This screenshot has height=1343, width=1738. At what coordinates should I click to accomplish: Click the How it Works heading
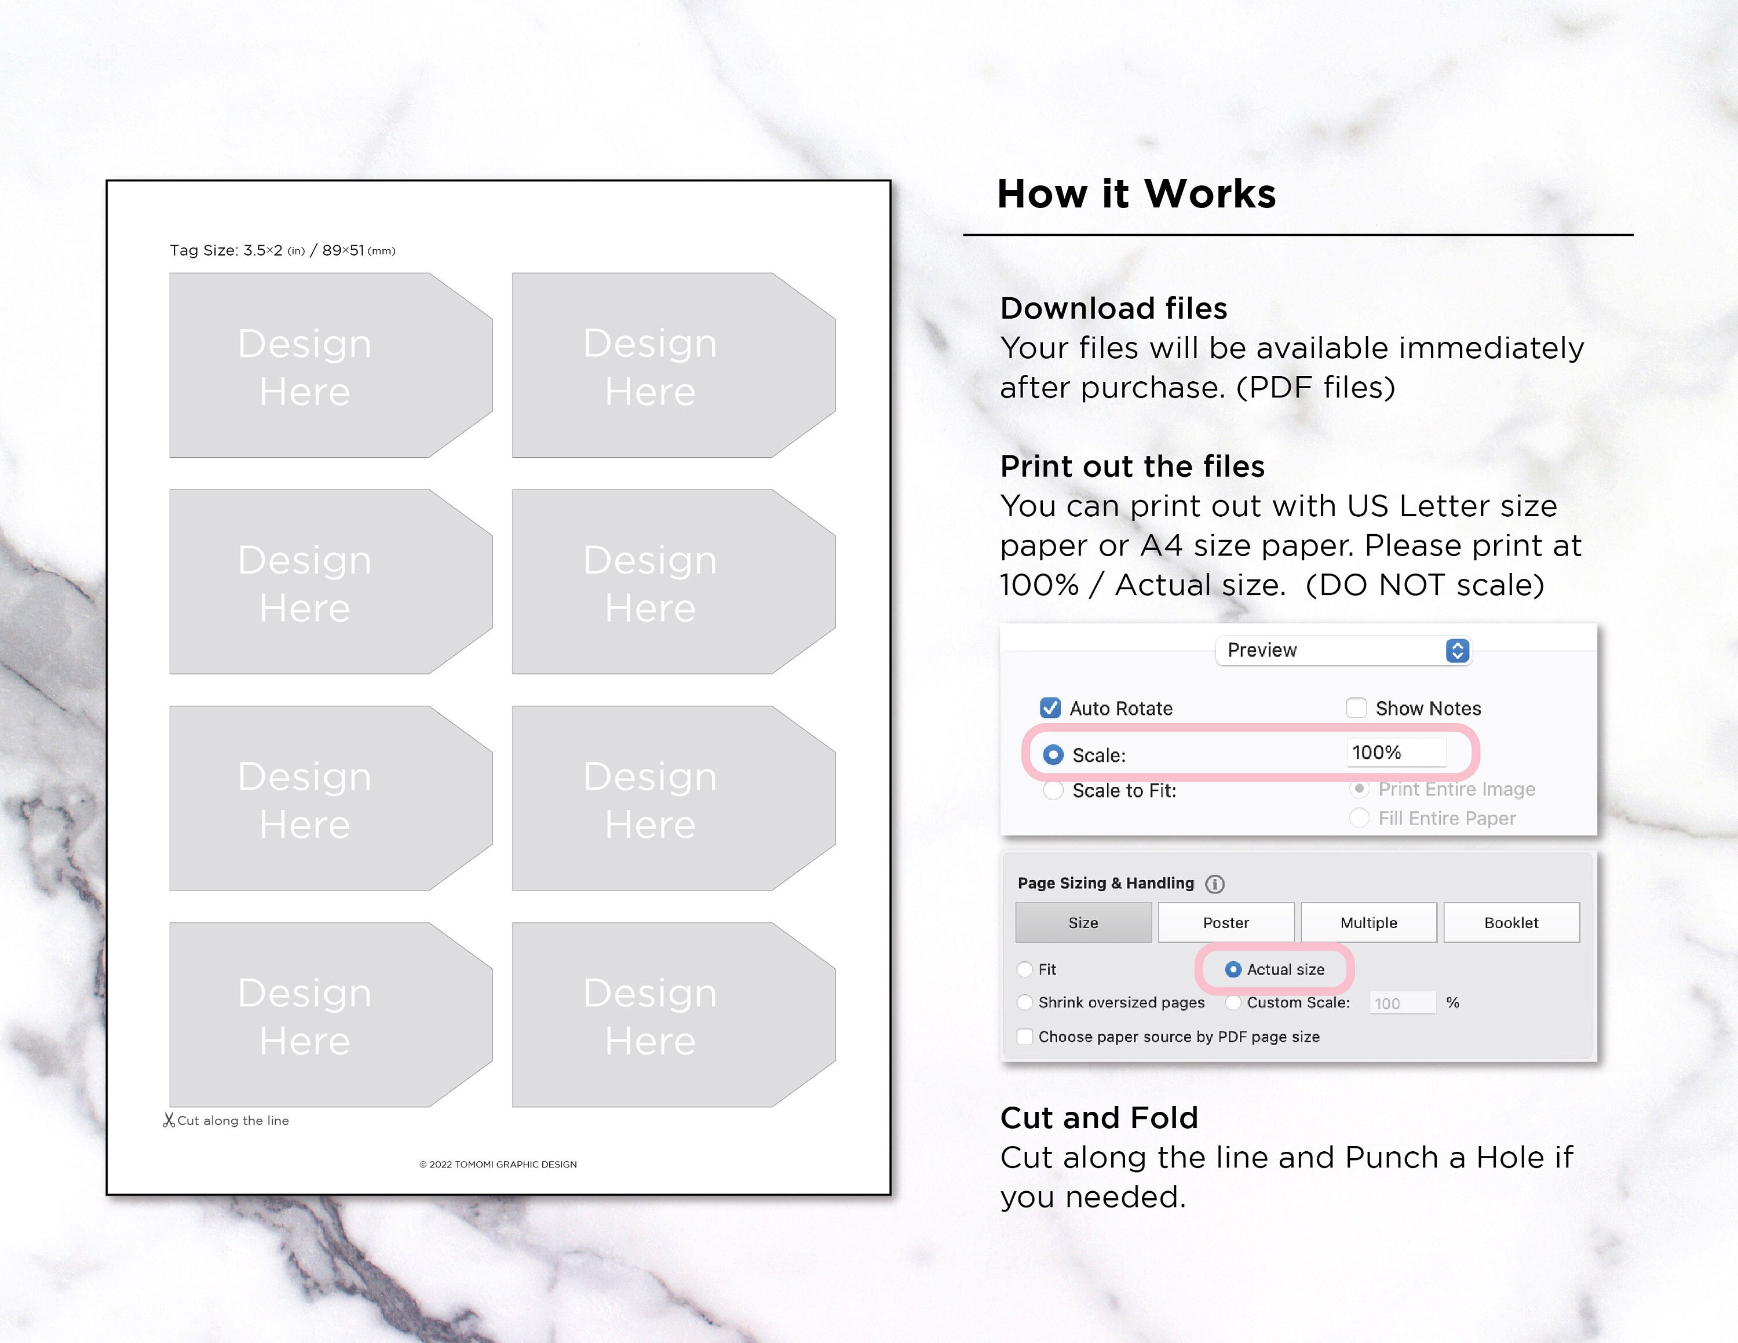pyautogui.click(x=1137, y=194)
